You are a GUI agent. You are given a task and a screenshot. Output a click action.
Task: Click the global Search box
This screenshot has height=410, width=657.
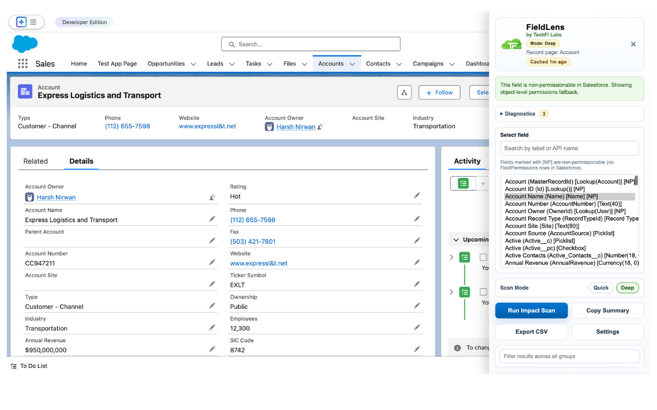pyautogui.click(x=311, y=44)
